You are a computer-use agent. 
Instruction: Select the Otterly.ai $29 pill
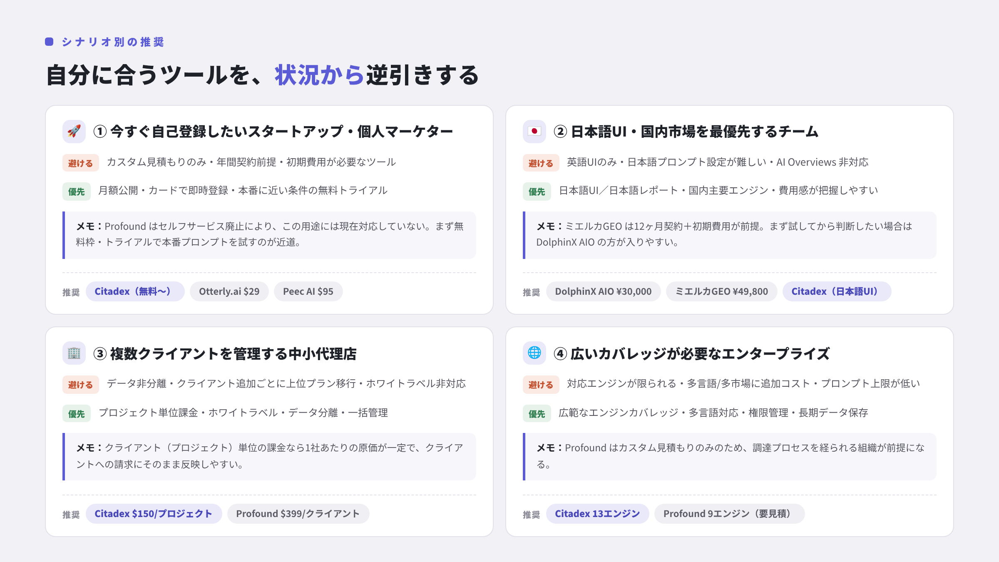click(229, 291)
